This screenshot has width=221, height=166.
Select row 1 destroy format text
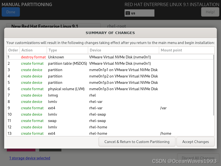pyautogui.click(x=33, y=57)
